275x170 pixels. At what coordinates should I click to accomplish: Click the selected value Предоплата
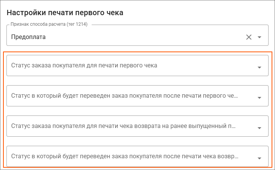click(x=28, y=37)
